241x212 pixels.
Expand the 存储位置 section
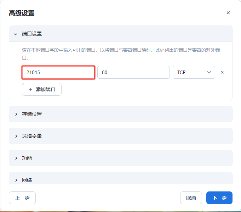(120, 114)
